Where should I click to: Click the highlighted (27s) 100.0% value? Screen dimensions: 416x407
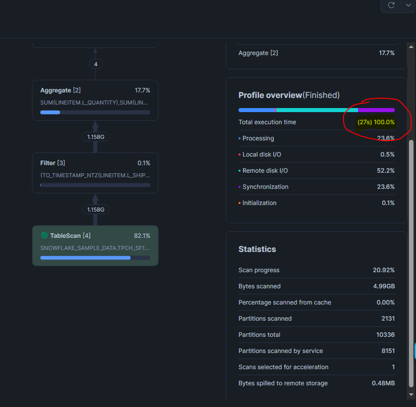[375, 122]
